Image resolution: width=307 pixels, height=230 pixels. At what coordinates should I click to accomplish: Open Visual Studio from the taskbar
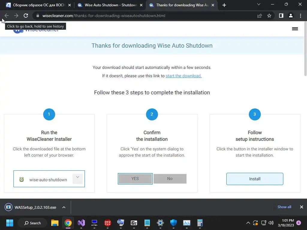pyautogui.click(x=81, y=223)
